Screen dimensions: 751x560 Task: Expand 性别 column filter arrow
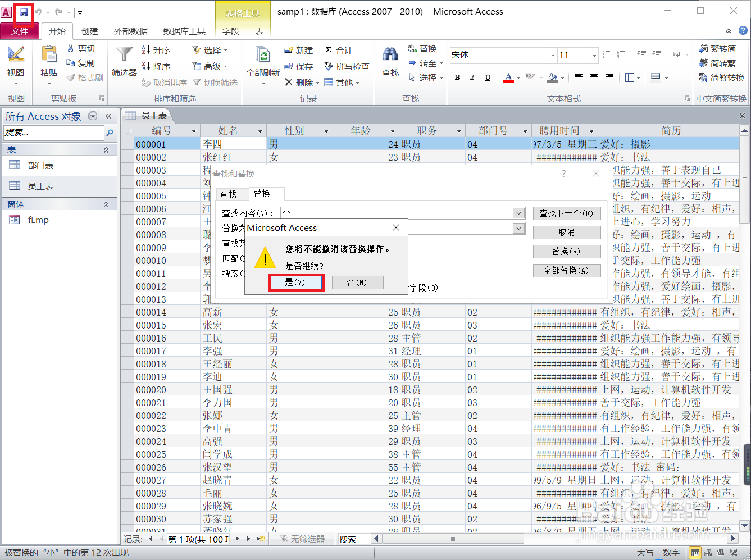[x=326, y=131]
